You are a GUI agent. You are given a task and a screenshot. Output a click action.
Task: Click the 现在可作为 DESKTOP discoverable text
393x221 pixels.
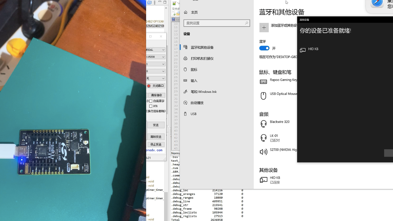(x=278, y=57)
